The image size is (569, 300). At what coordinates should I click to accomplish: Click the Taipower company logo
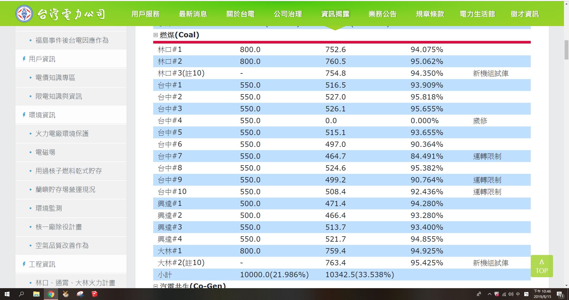coord(61,14)
